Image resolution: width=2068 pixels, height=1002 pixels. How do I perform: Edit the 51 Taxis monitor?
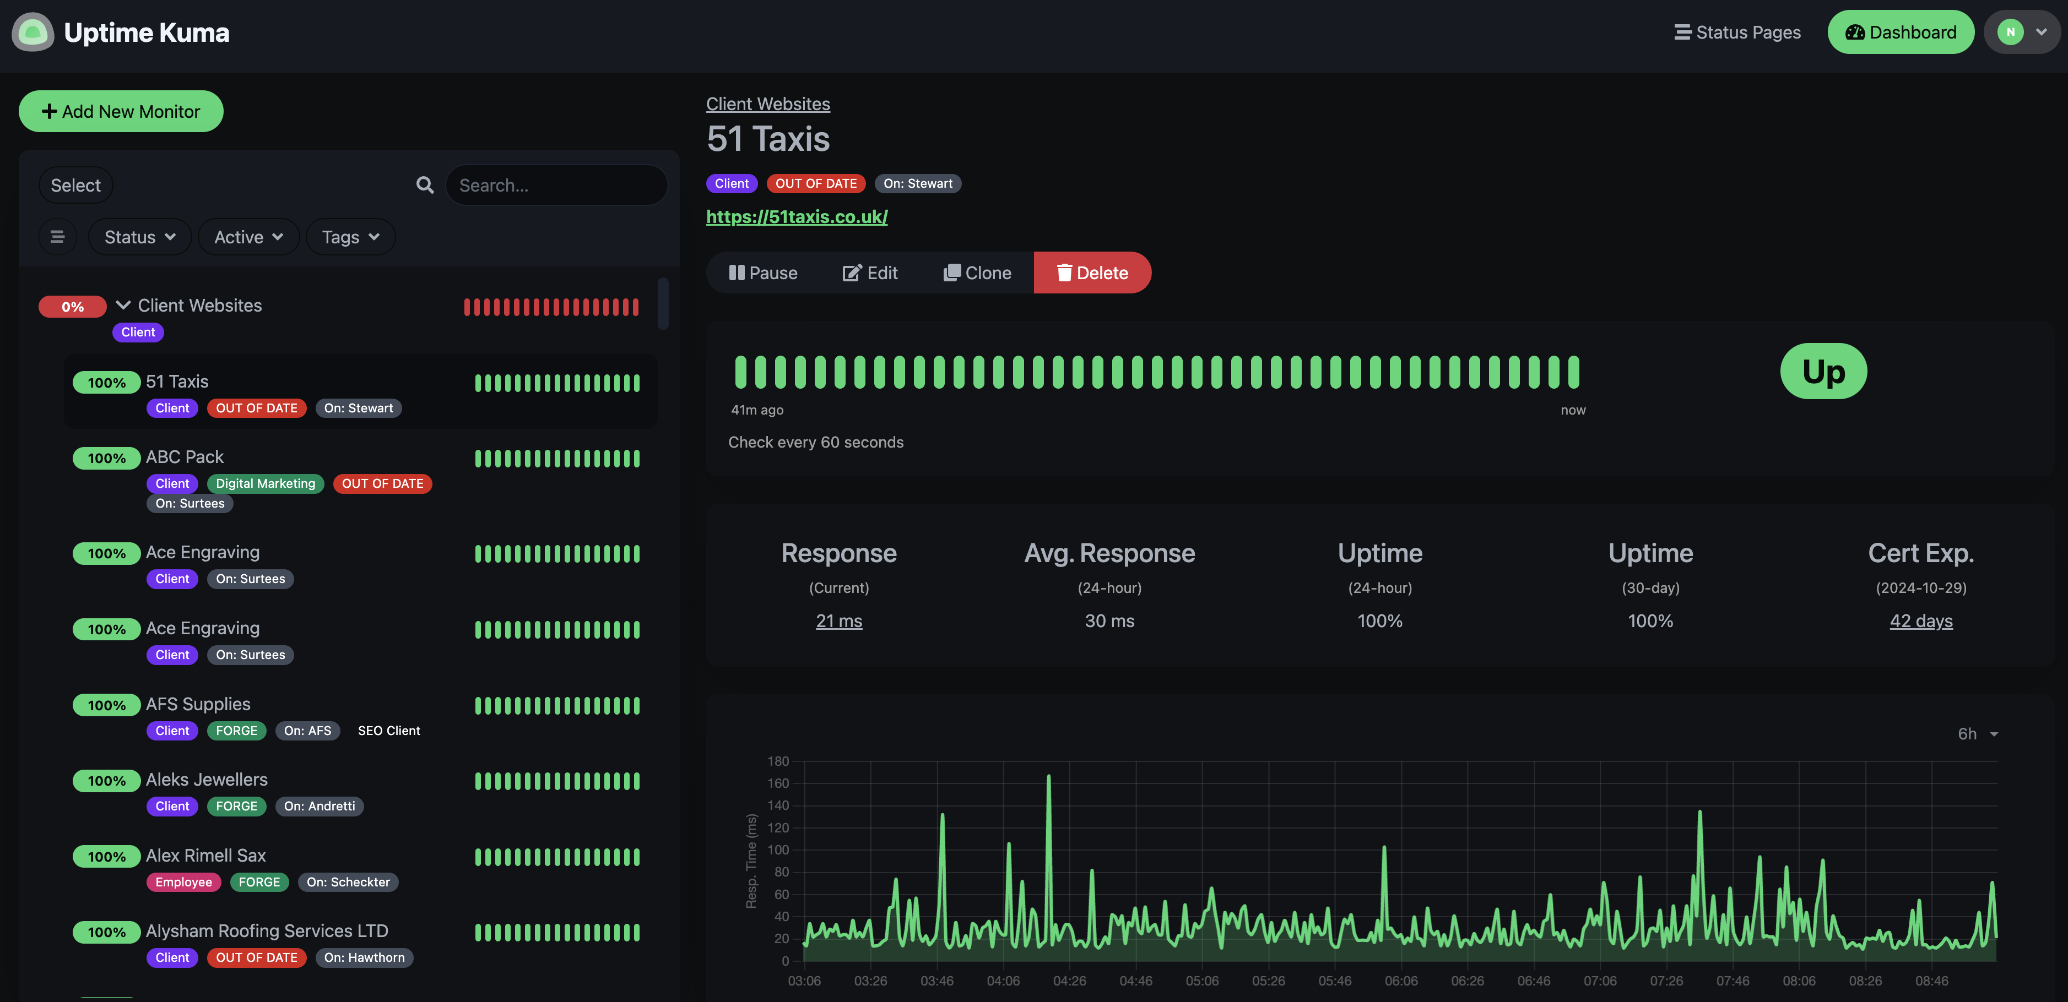click(x=870, y=273)
